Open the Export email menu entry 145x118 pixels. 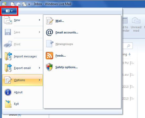(x=22, y=68)
